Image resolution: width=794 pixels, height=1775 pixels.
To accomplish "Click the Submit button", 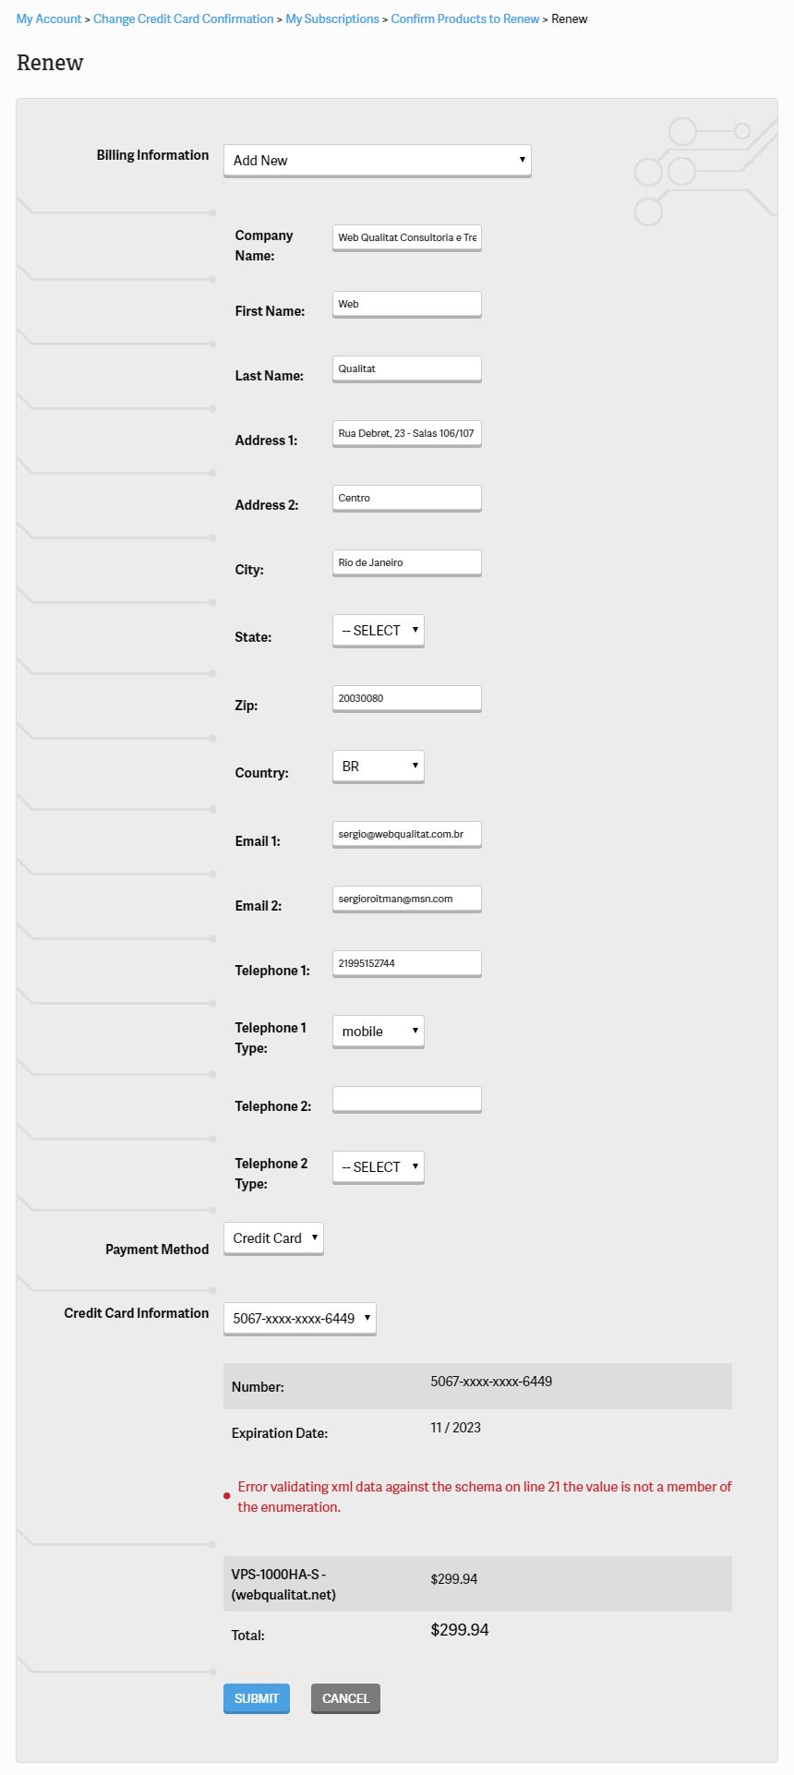I will 257,1698.
